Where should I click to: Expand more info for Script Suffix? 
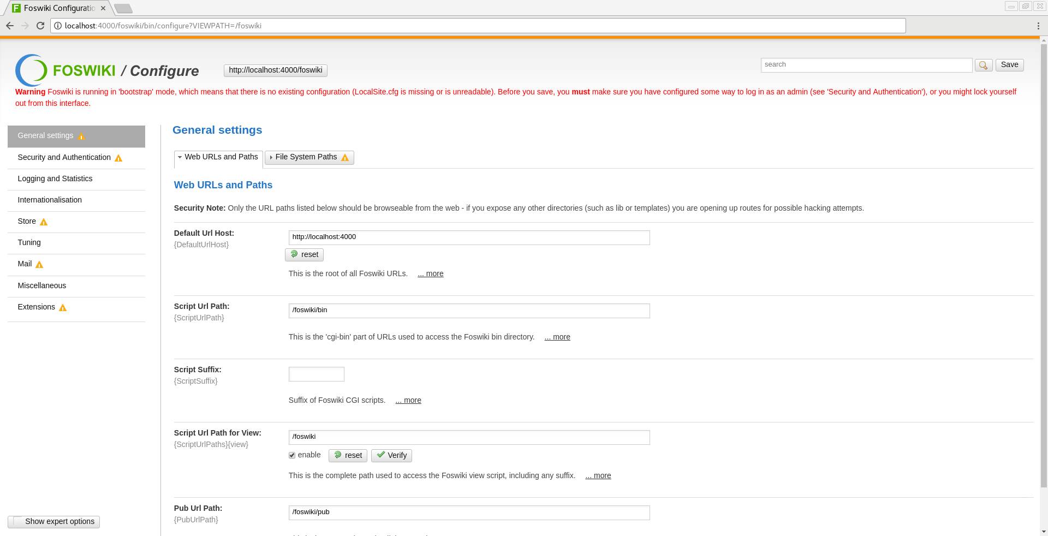click(408, 400)
